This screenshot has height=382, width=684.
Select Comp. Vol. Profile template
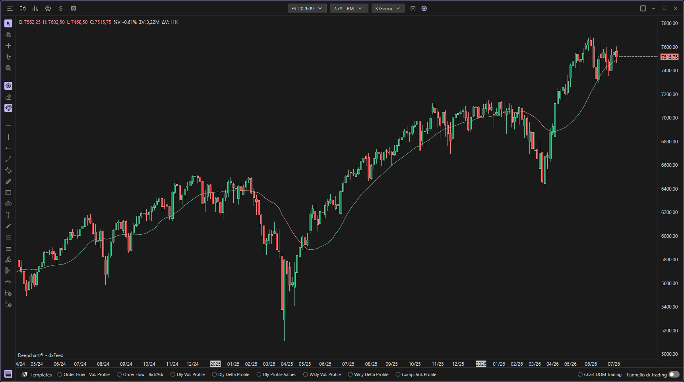(416, 374)
